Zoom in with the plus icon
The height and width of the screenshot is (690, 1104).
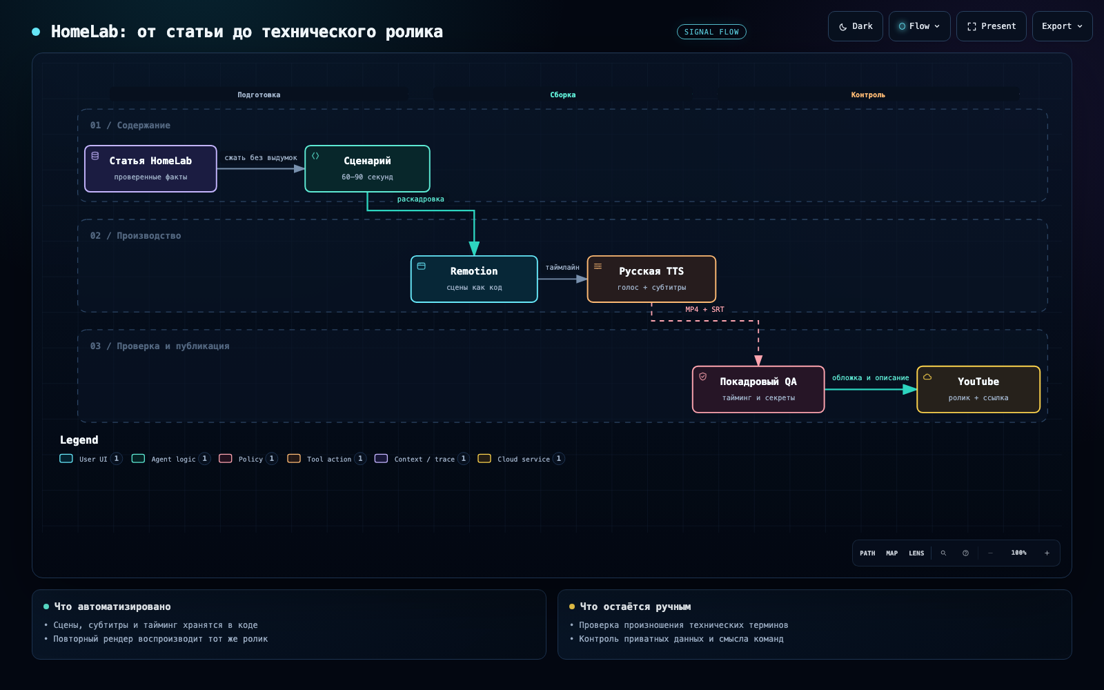1047,553
